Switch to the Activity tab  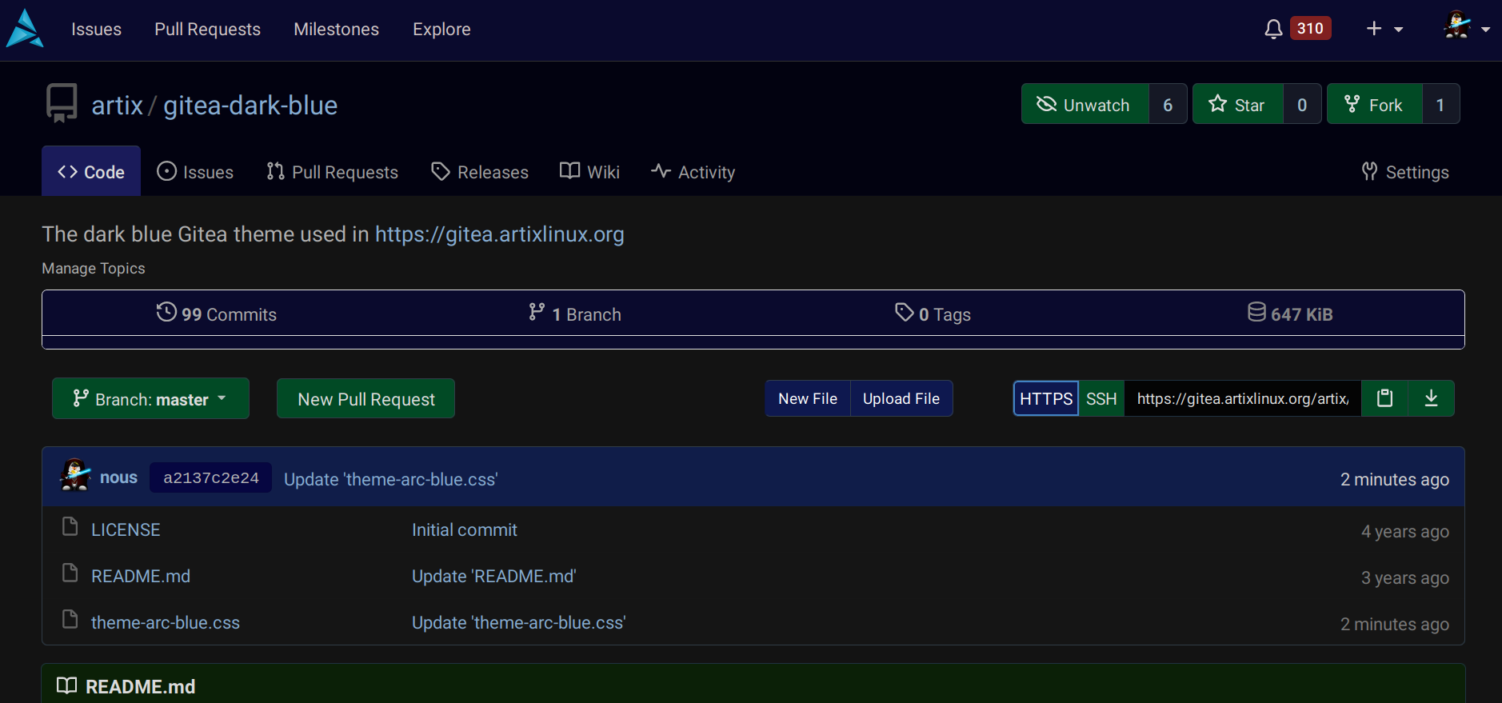[693, 172]
